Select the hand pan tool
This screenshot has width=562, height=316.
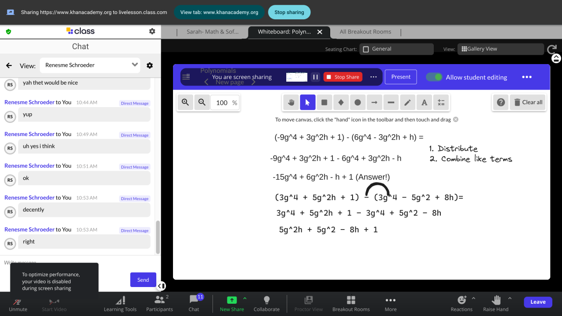291,102
